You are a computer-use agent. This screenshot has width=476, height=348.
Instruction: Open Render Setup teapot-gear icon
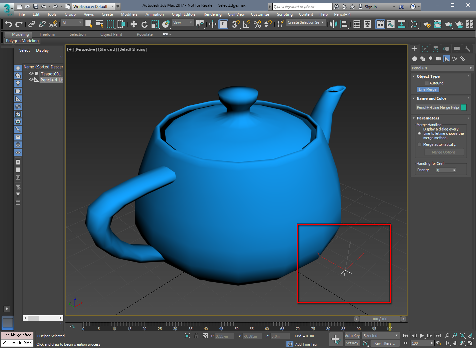pos(427,24)
